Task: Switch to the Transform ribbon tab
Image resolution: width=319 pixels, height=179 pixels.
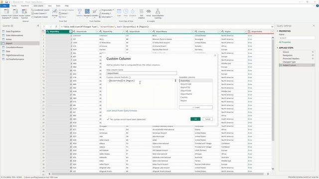Action: [x=25, y=5]
